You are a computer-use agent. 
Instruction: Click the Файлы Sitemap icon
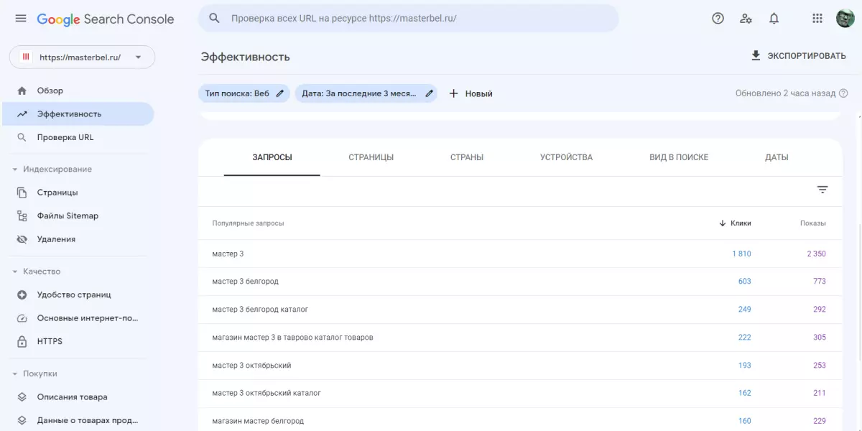click(22, 215)
